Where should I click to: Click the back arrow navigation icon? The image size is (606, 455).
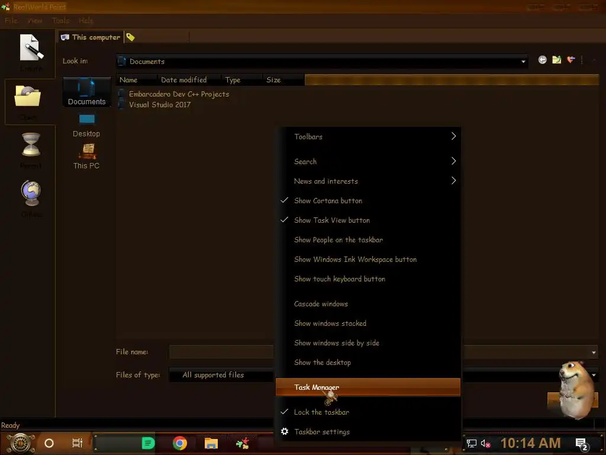point(542,60)
